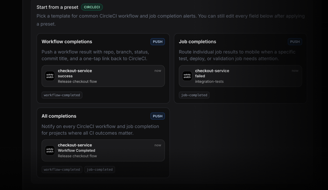Click the job-completed tag under Job completions
Image resolution: width=328 pixels, height=190 pixels.
tap(194, 95)
